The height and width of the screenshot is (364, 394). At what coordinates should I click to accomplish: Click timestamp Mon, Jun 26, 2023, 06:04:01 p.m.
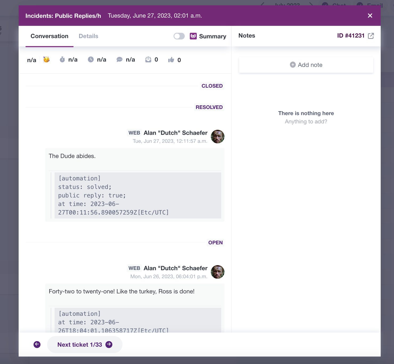pos(169,277)
